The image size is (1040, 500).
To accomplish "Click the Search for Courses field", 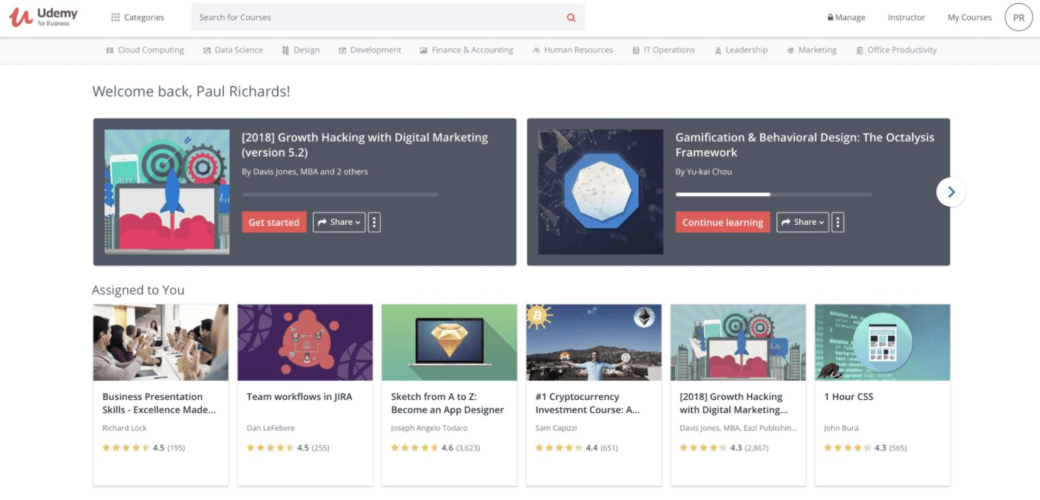I will click(x=388, y=18).
